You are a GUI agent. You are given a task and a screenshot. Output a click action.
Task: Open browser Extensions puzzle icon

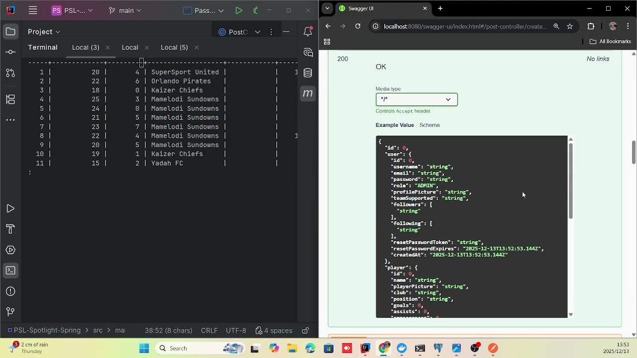click(x=591, y=26)
